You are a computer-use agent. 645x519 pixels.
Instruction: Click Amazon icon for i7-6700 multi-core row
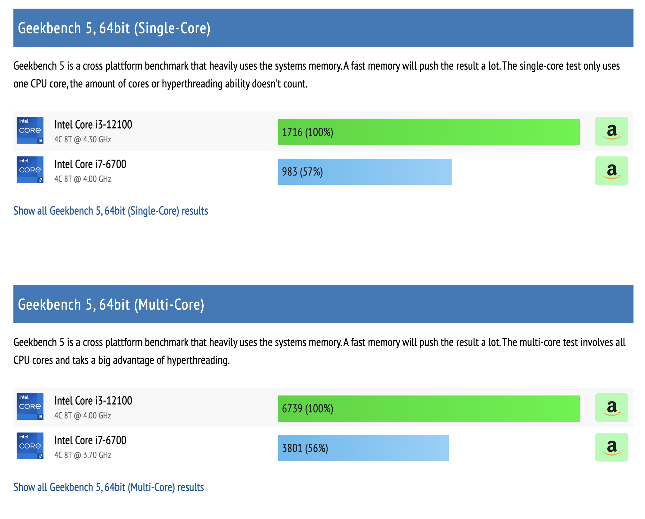coord(611,447)
